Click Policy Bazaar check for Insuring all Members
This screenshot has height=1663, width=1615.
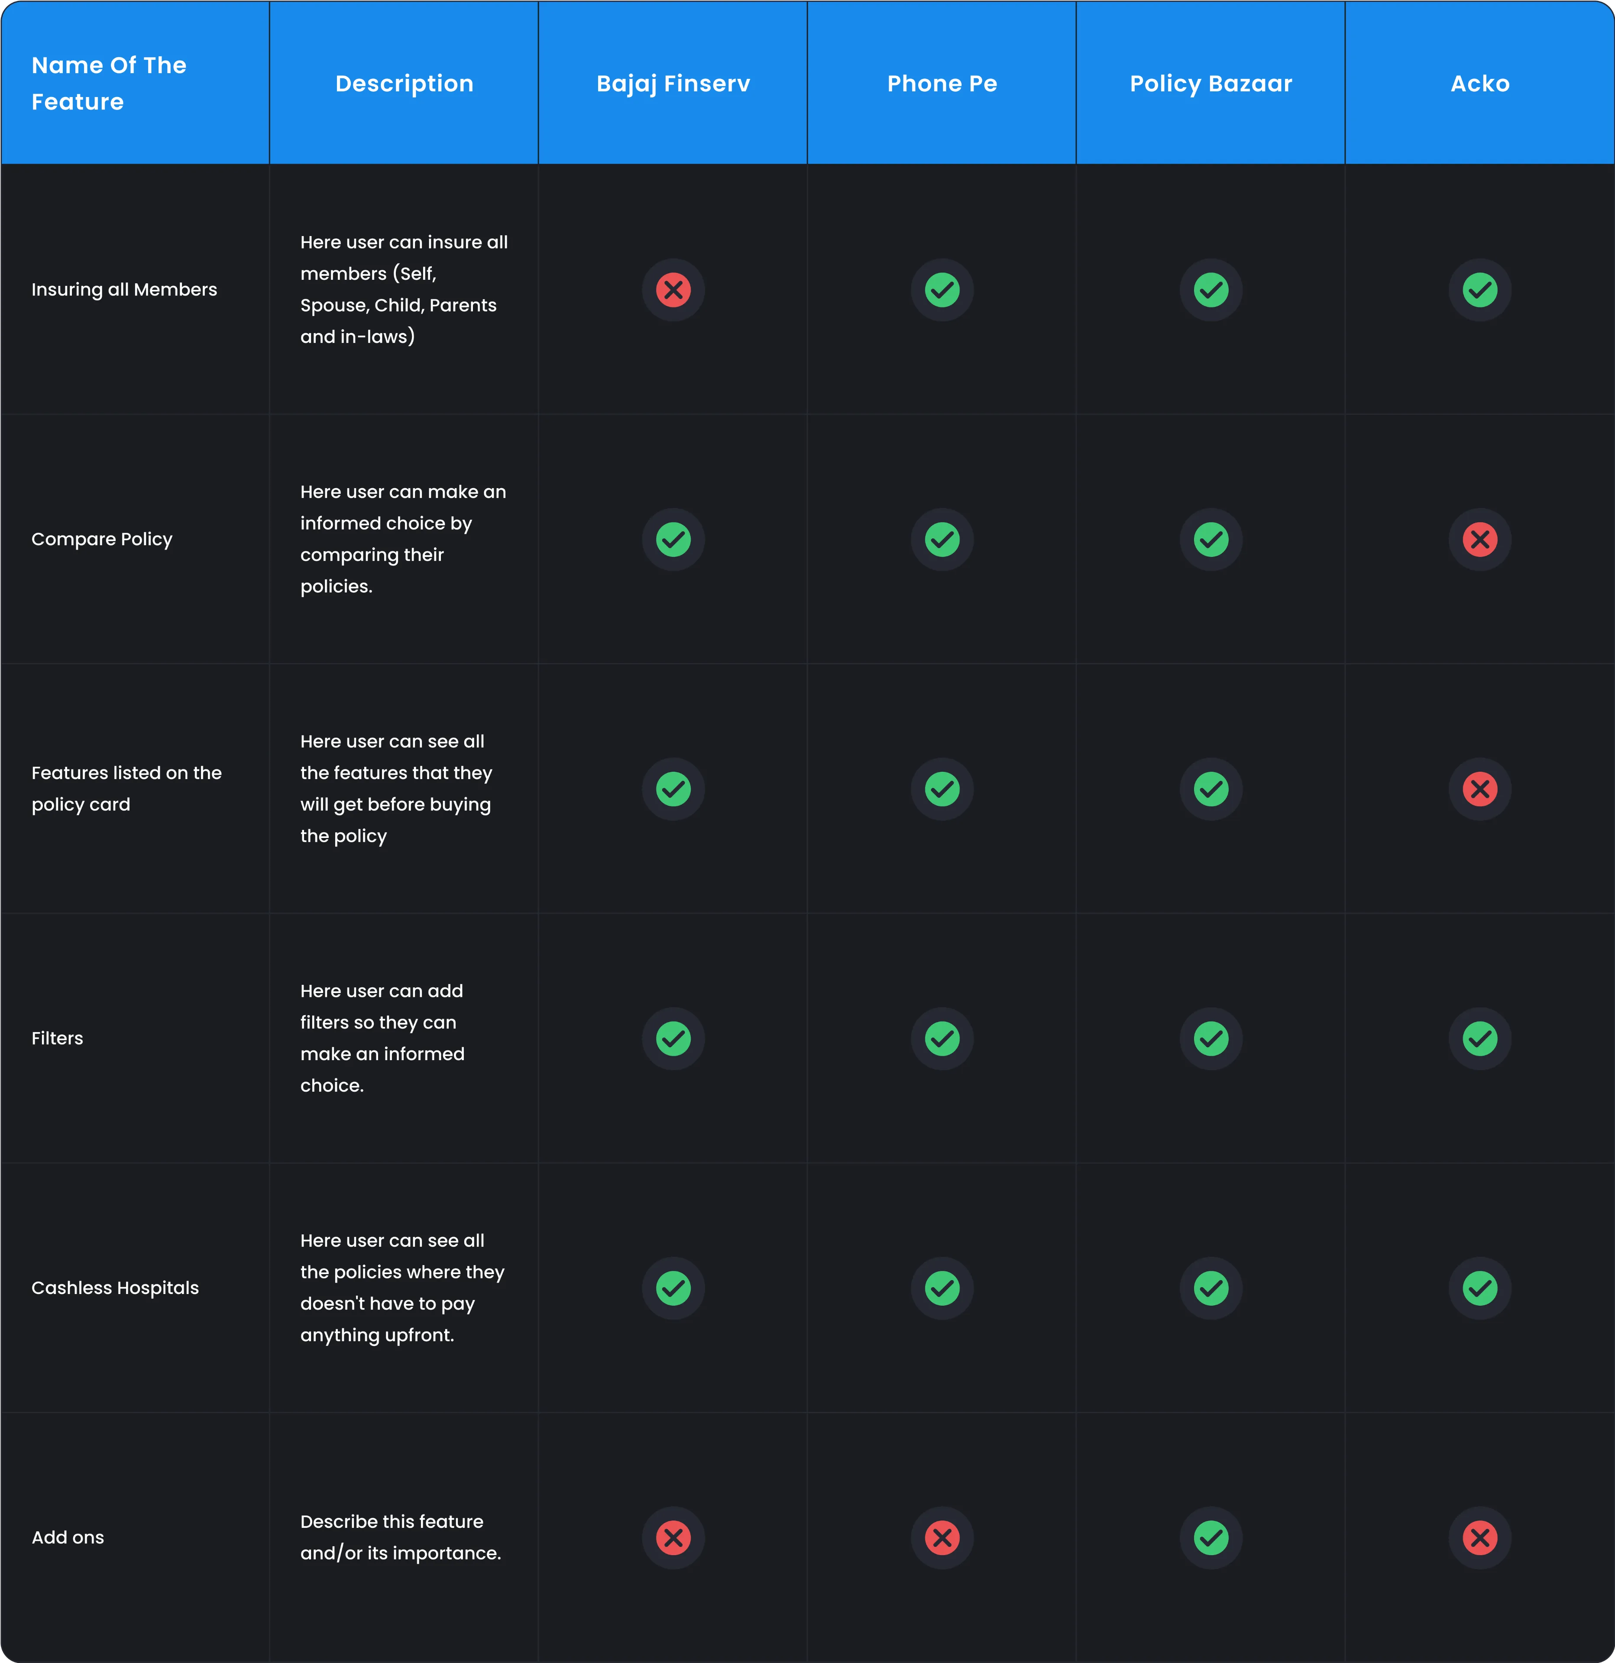point(1211,290)
